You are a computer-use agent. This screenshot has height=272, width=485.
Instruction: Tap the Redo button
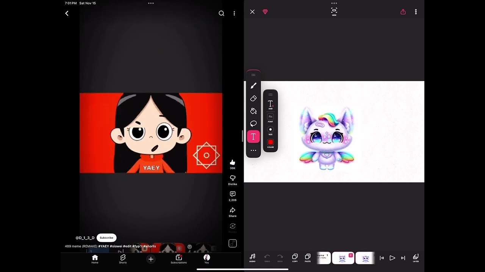point(280,258)
